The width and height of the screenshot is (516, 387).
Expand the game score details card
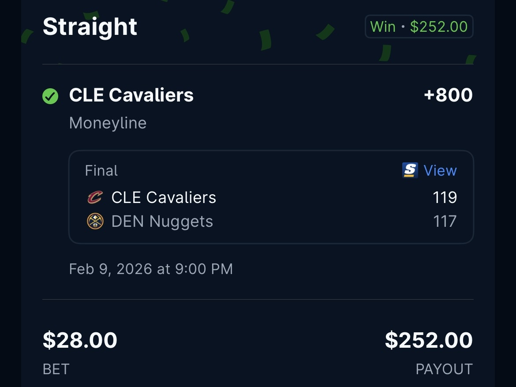pos(271,197)
